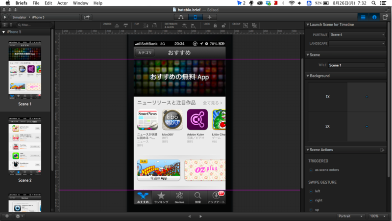Add a 1X background image
Screen dimensions: 392x221
coord(367,97)
